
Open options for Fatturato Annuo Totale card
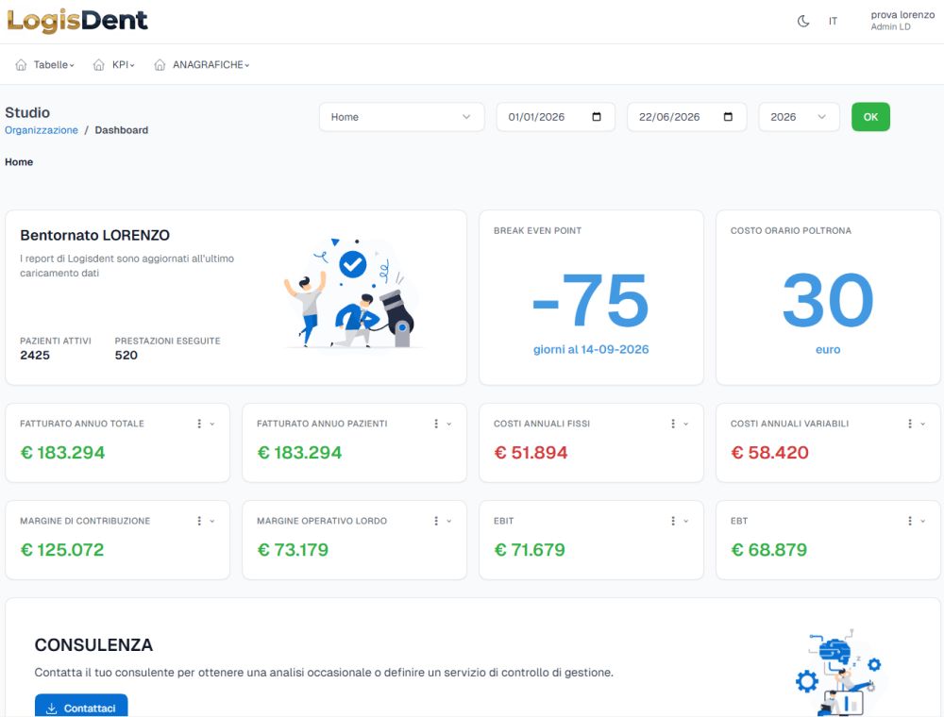pos(199,424)
